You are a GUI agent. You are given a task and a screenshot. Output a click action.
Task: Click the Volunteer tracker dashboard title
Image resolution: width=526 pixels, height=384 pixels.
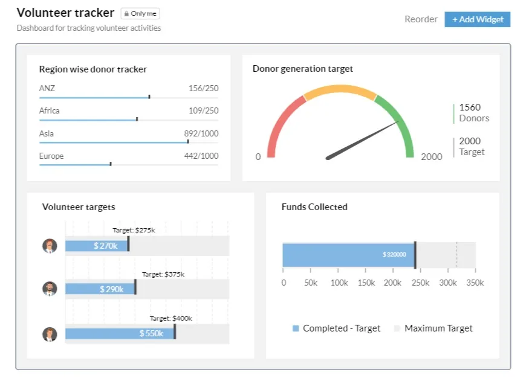pos(65,13)
